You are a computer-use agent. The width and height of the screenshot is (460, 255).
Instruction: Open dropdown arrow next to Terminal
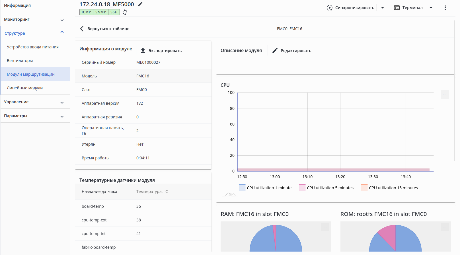click(x=431, y=8)
